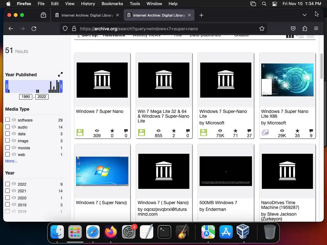
Task: Open the History menu
Action: pos(88,4)
